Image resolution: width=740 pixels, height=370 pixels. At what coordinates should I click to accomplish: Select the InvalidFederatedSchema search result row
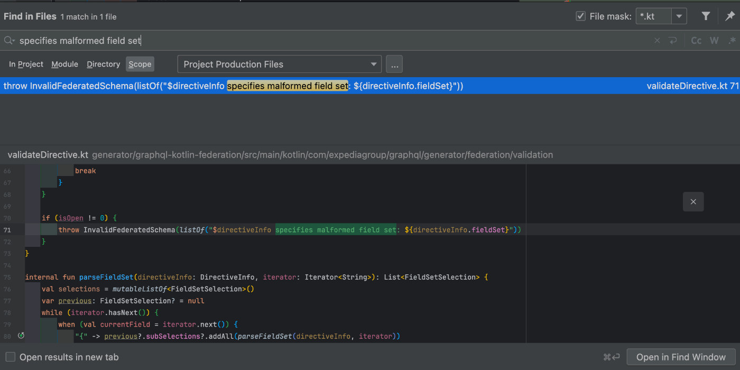(370, 86)
